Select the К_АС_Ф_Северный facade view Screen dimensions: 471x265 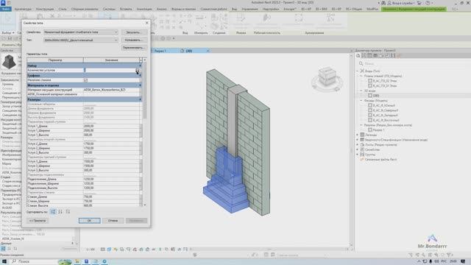click(x=386, y=110)
